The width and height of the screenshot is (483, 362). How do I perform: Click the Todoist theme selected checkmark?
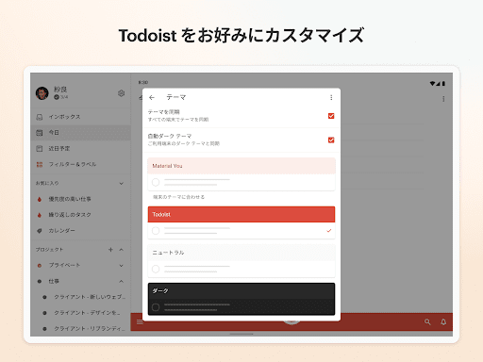[329, 231]
